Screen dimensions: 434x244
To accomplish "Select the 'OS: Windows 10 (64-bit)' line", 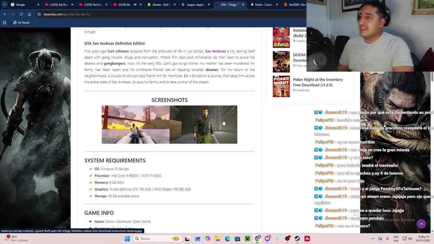I will (x=112, y=169).
